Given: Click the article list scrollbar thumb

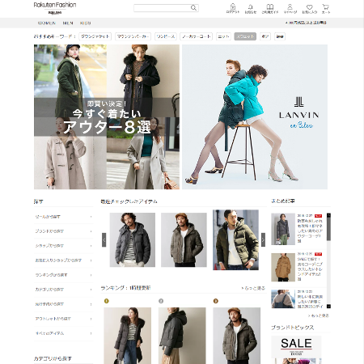Looking at the screenshot, I should click(x=328, y=229).
